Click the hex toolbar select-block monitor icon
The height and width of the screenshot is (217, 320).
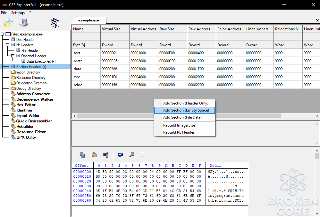106,155
